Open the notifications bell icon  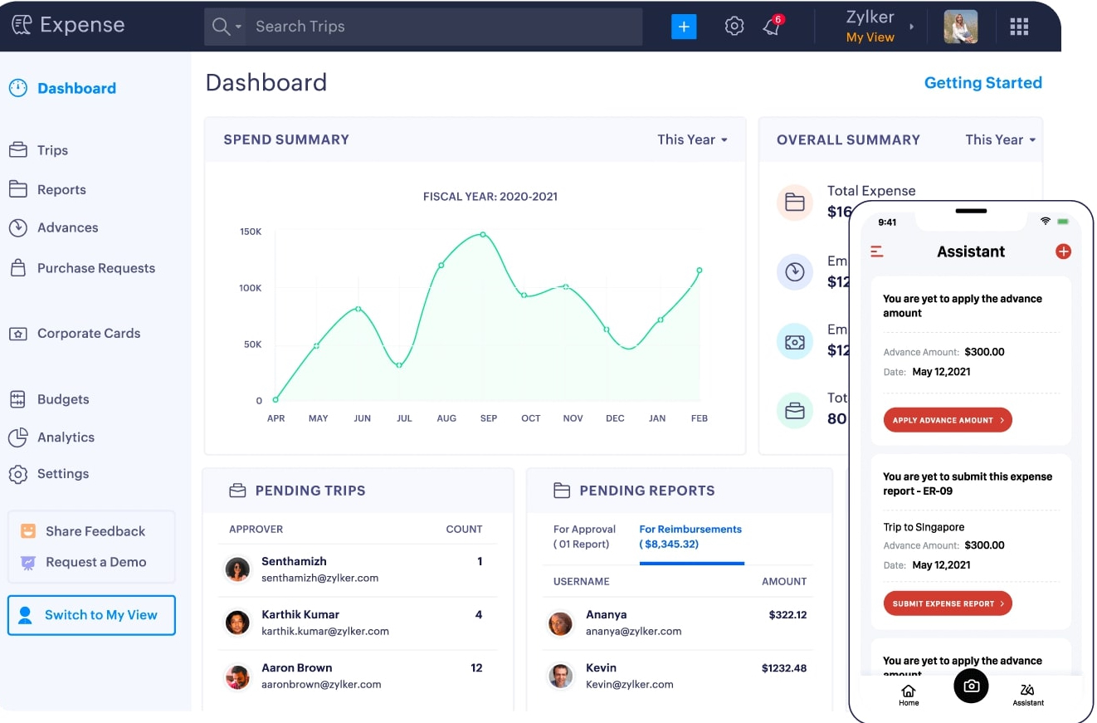click(x=771, y=26)
